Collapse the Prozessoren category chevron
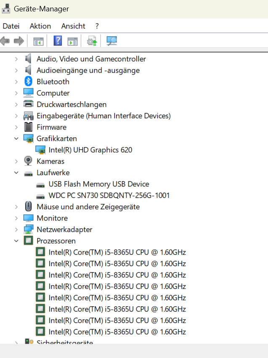268x358 pixels. tap(16, 241)
